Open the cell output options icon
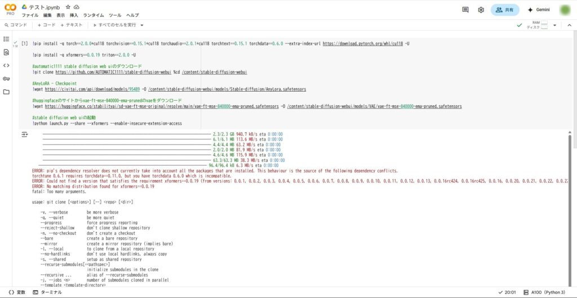 tap(25, 135)
